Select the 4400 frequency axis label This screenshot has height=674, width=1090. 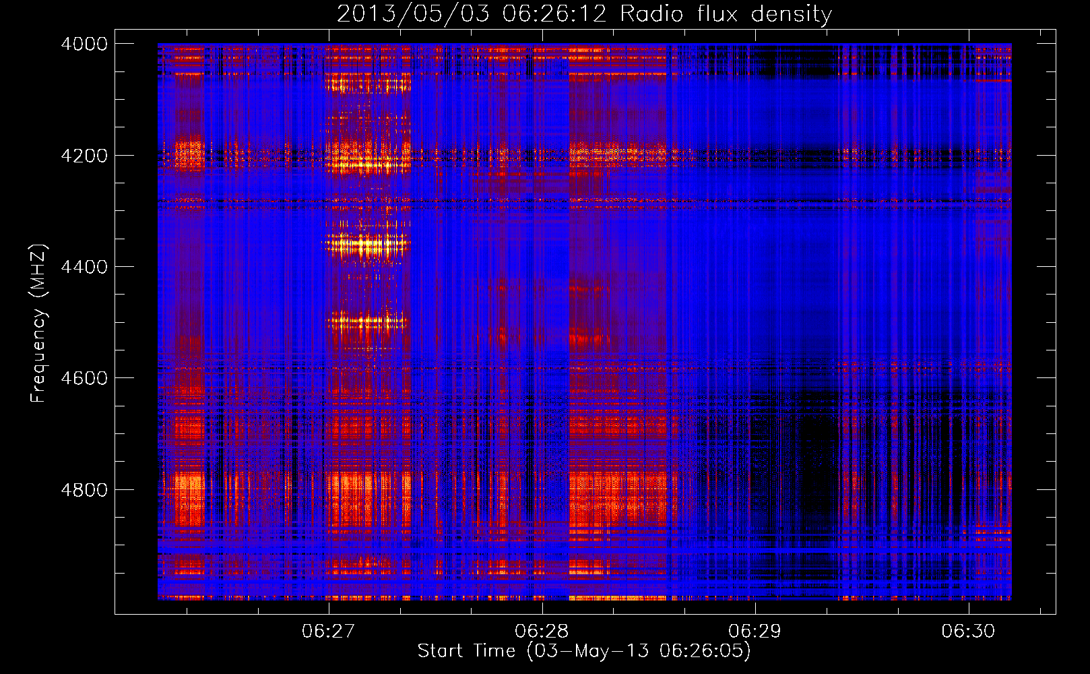84,267
